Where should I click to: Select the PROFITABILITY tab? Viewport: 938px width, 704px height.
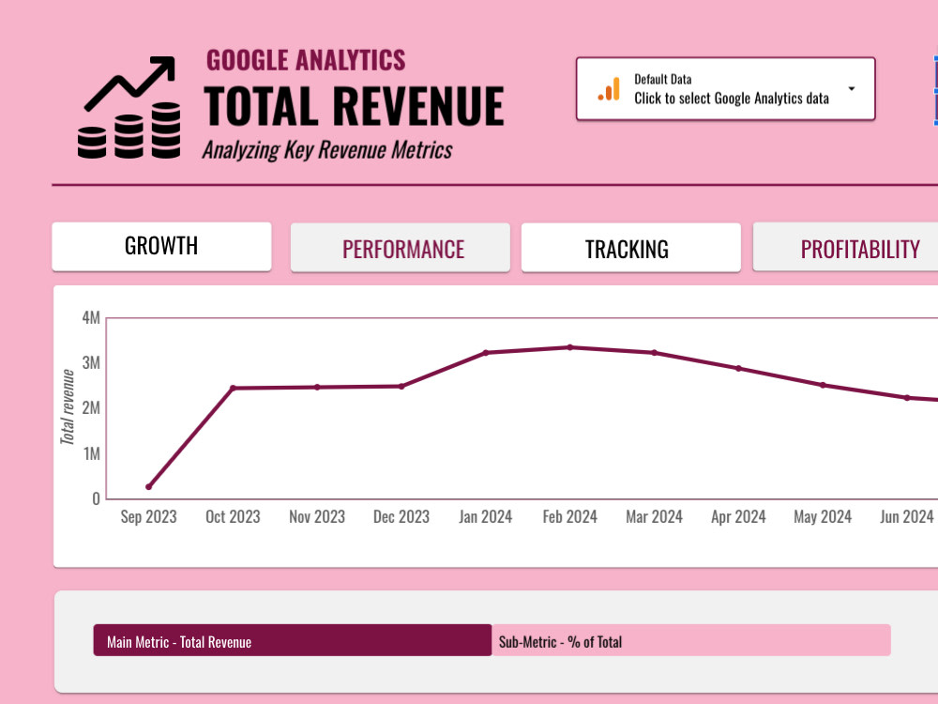(860, 248)
